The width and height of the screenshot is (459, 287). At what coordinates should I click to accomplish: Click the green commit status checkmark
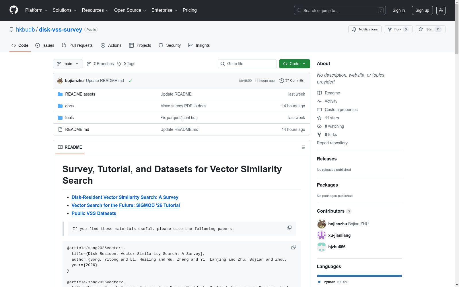130,81
